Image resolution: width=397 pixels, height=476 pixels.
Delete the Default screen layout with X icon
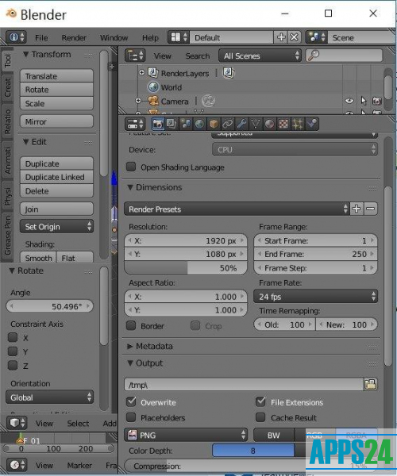(x=294, y=37)
